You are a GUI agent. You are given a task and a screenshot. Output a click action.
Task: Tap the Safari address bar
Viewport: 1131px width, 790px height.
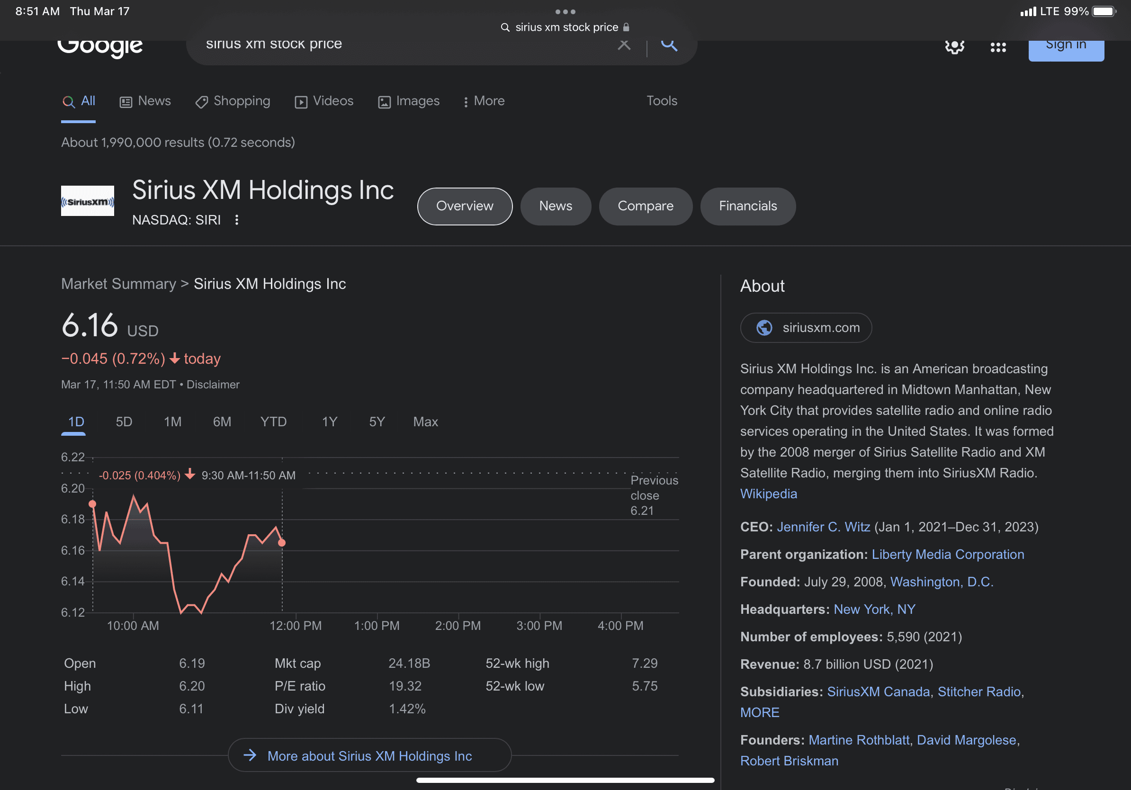[x=565, y=27]
